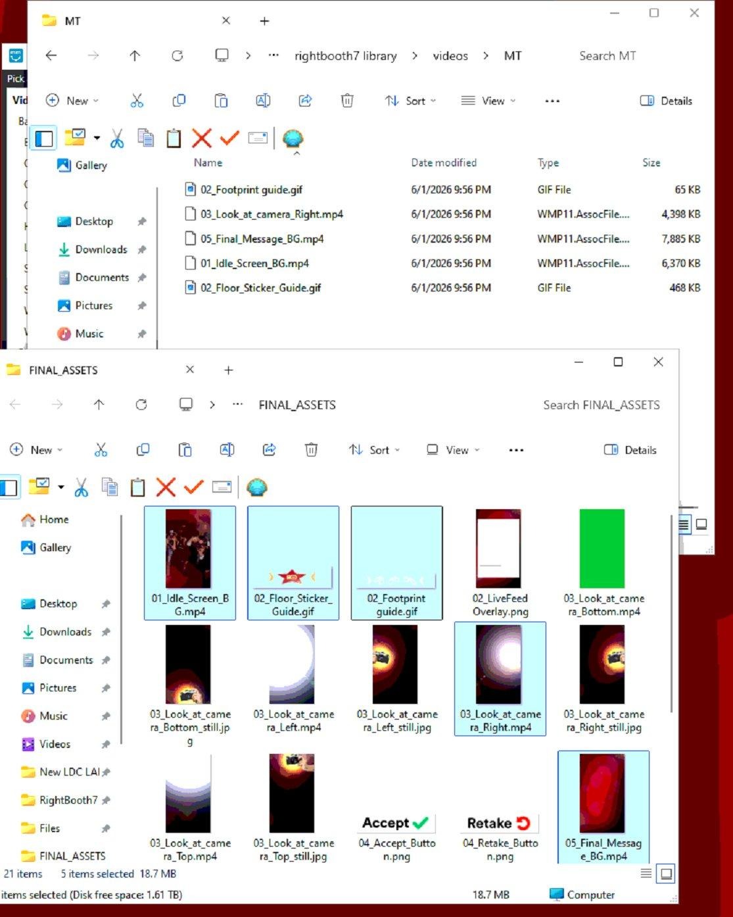Select MT tab title
This screenshot has height=917, width=733.
pos(73,21)
